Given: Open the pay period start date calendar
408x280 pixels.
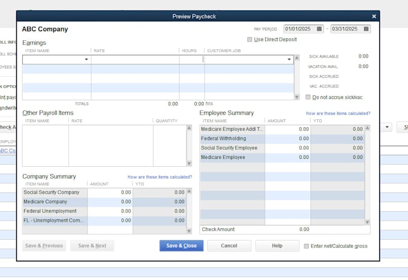Looking at the screenshot, I should coord(319,29).
